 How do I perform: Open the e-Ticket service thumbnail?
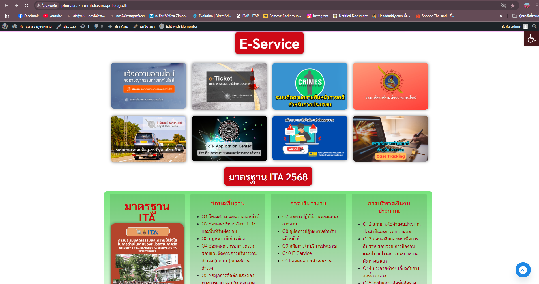point(229,86)
